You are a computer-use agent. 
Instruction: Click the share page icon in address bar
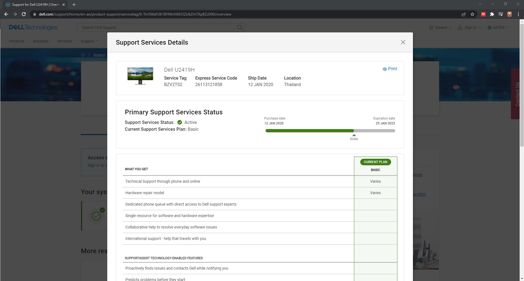click(x=463, y=14)
